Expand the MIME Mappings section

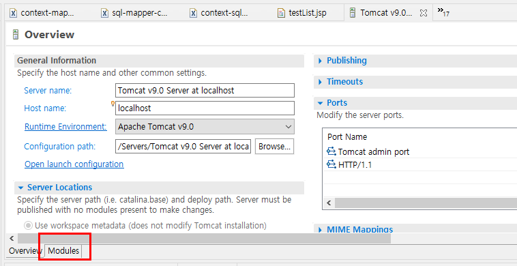click(320, 229)
